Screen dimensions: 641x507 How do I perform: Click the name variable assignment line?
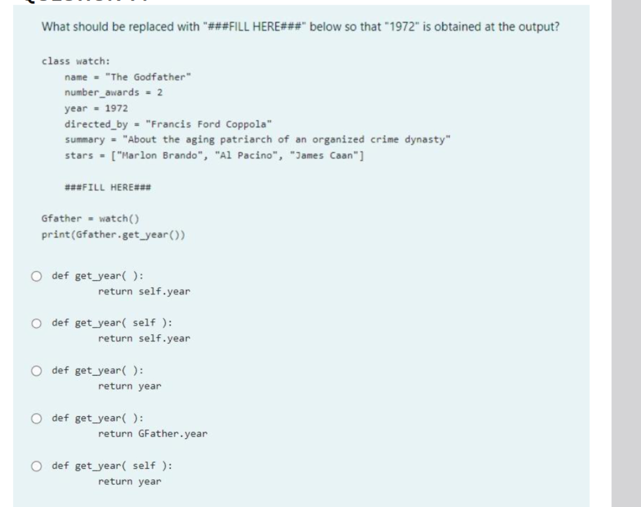[127, 77]
